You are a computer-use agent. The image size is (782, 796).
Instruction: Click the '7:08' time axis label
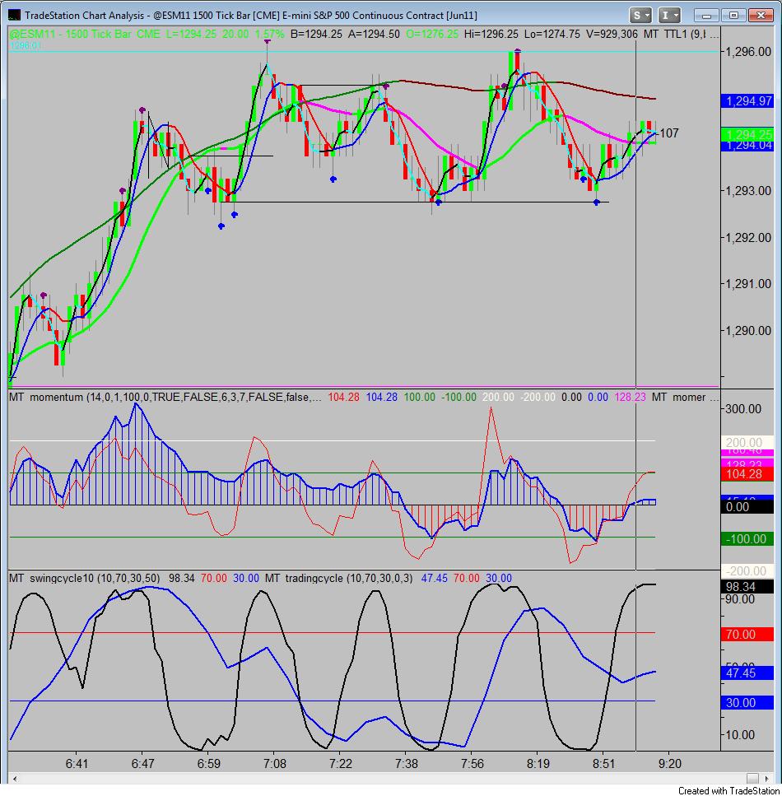tap(275, 764)
